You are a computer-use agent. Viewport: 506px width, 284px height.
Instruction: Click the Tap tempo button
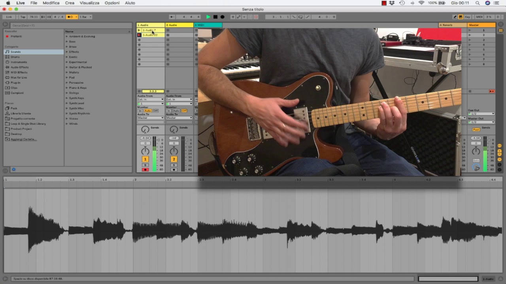[x=23, y=17]
